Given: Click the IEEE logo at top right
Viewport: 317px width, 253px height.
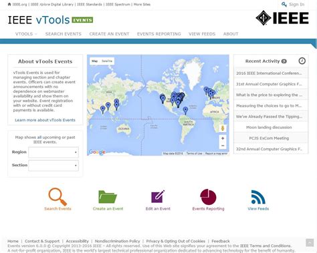Looking at the screenshot, I should [282, 18].
